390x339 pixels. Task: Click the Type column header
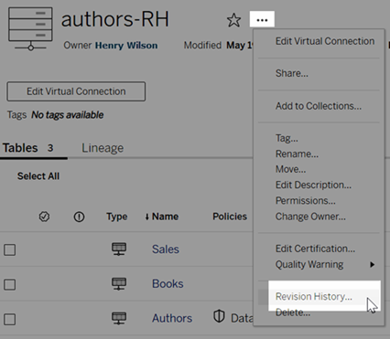(x=117, y=217)
